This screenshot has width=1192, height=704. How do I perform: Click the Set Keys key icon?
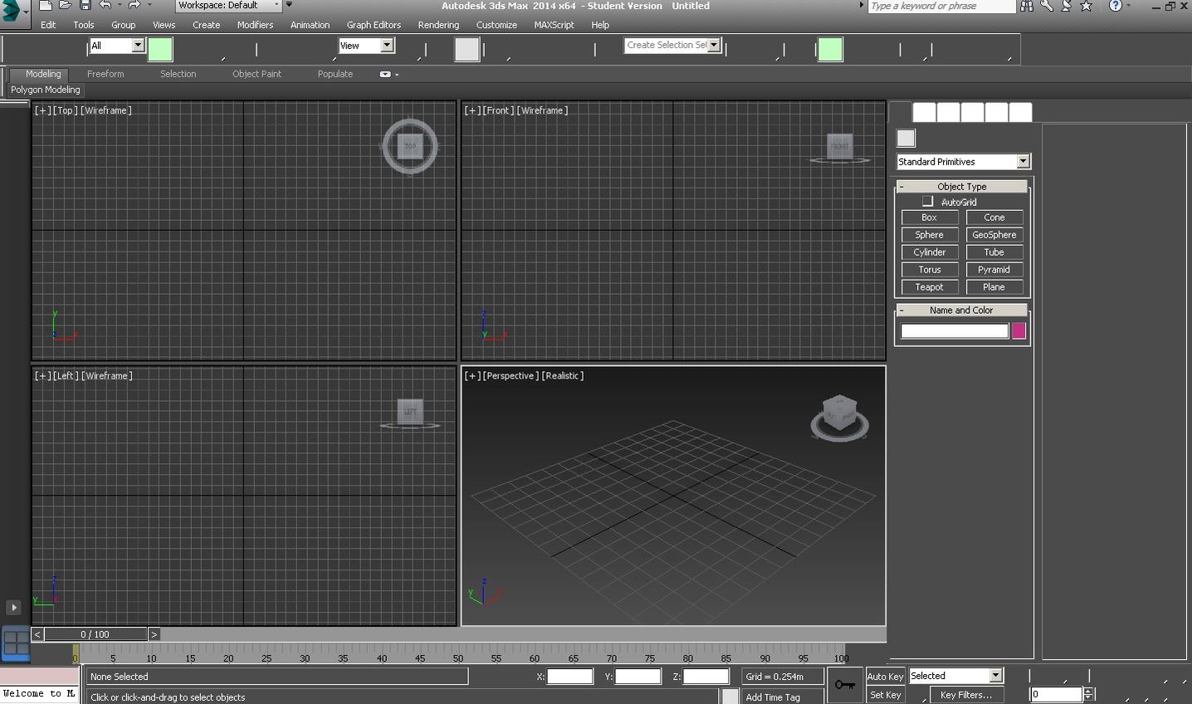845,685
